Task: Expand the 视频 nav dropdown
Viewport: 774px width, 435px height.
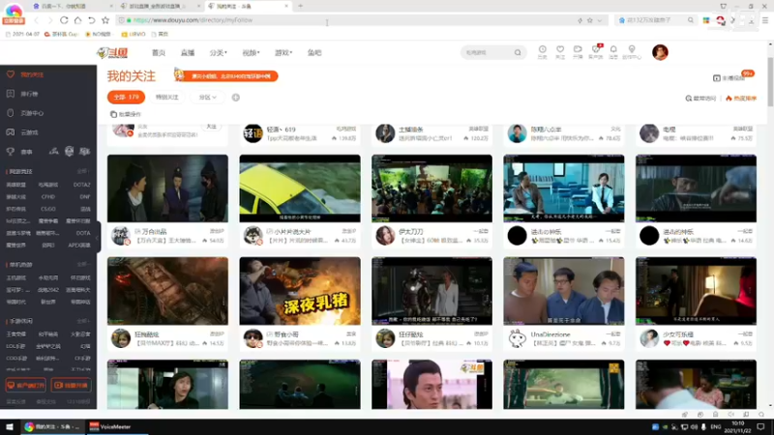Action: (x=251, y=53)
